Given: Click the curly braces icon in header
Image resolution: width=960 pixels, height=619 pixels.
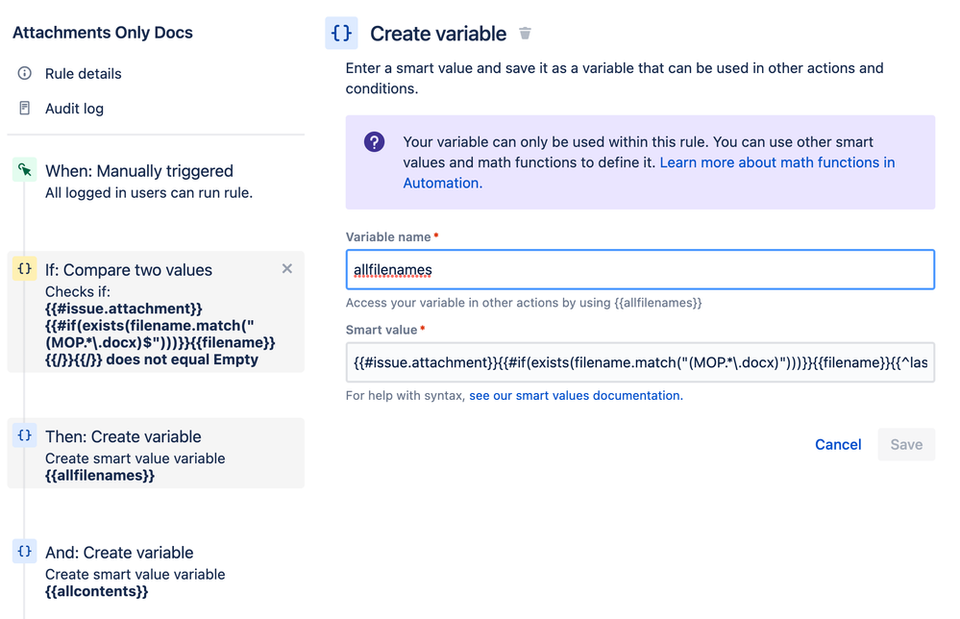Looking at the screenshot, I should pyautogui.click(x=341, y=33).
